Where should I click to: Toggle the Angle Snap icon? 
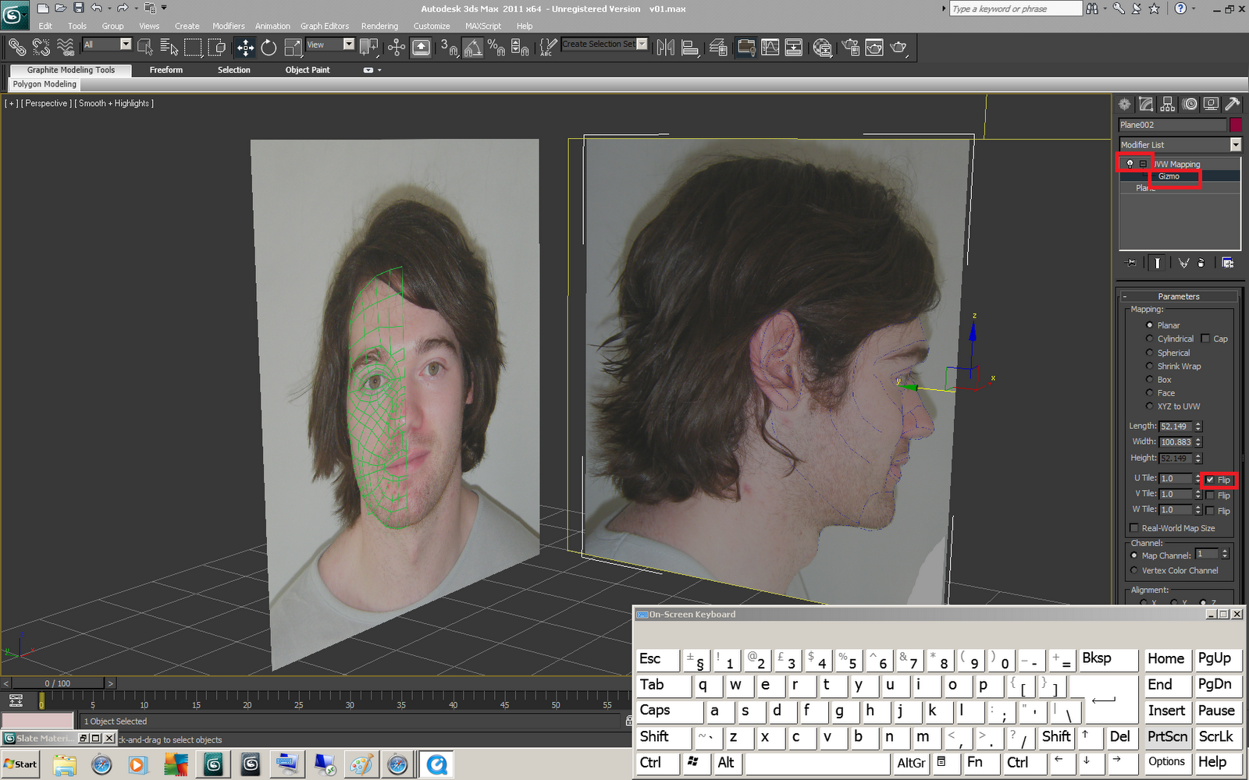point(473,48)
